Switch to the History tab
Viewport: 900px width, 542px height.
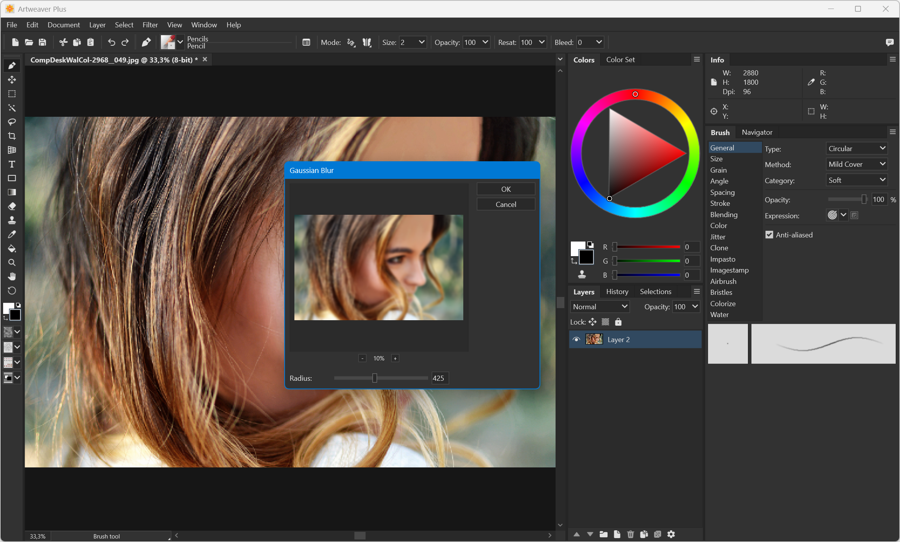[x=617, y=292]
